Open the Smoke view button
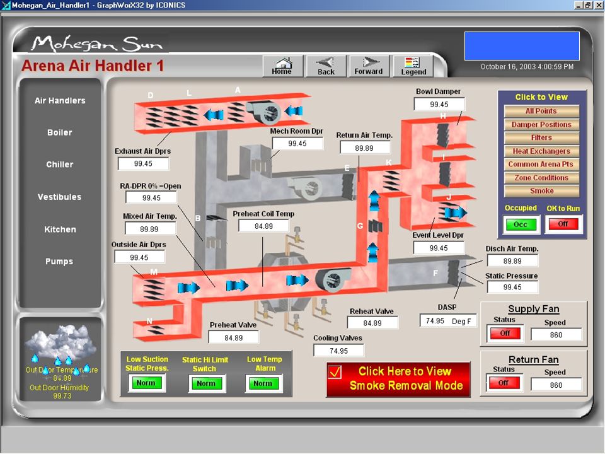 coord(541,191)
